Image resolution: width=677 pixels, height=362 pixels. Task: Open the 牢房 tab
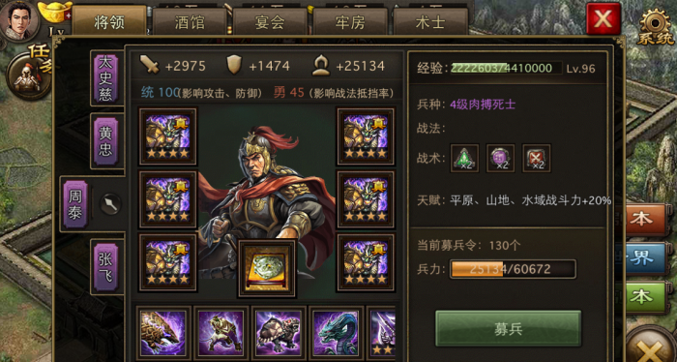(x=350, y=21)
